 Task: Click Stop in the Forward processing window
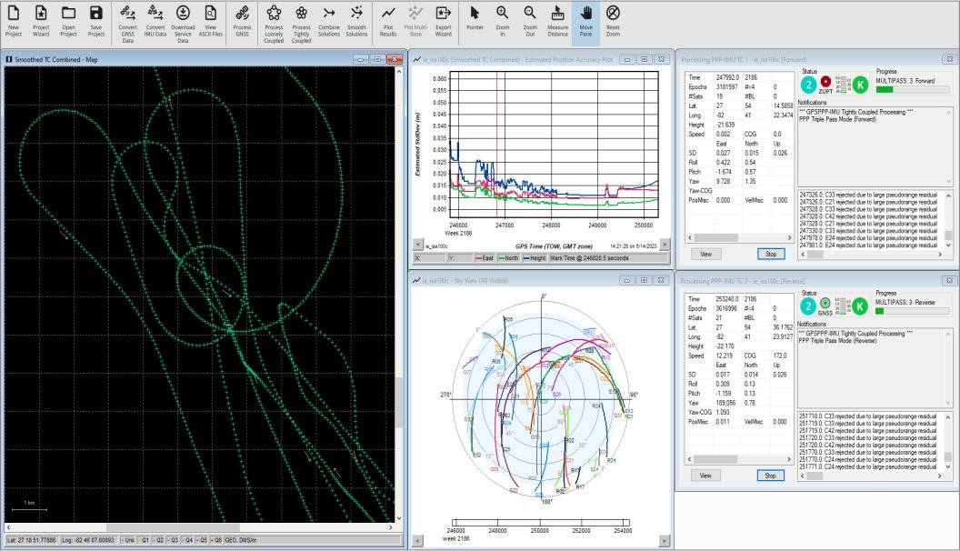pyautogui.click(x=769, y=255)
